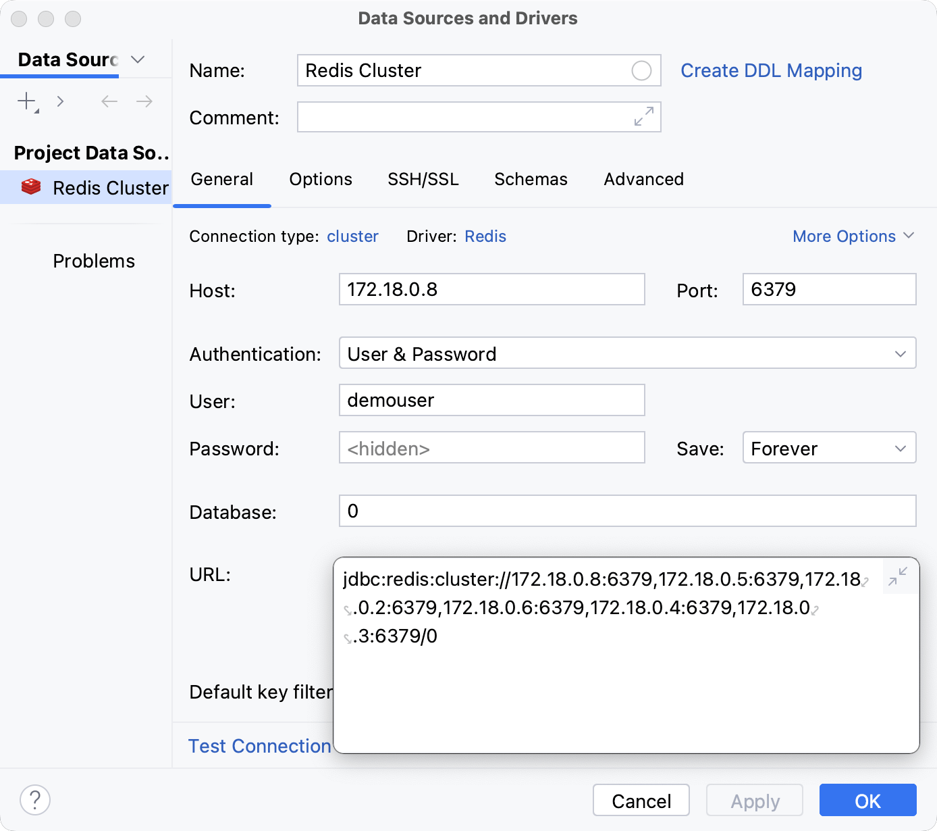937x831 pixels.
Task: Open the help question mark icon
Action: point(34,799)
